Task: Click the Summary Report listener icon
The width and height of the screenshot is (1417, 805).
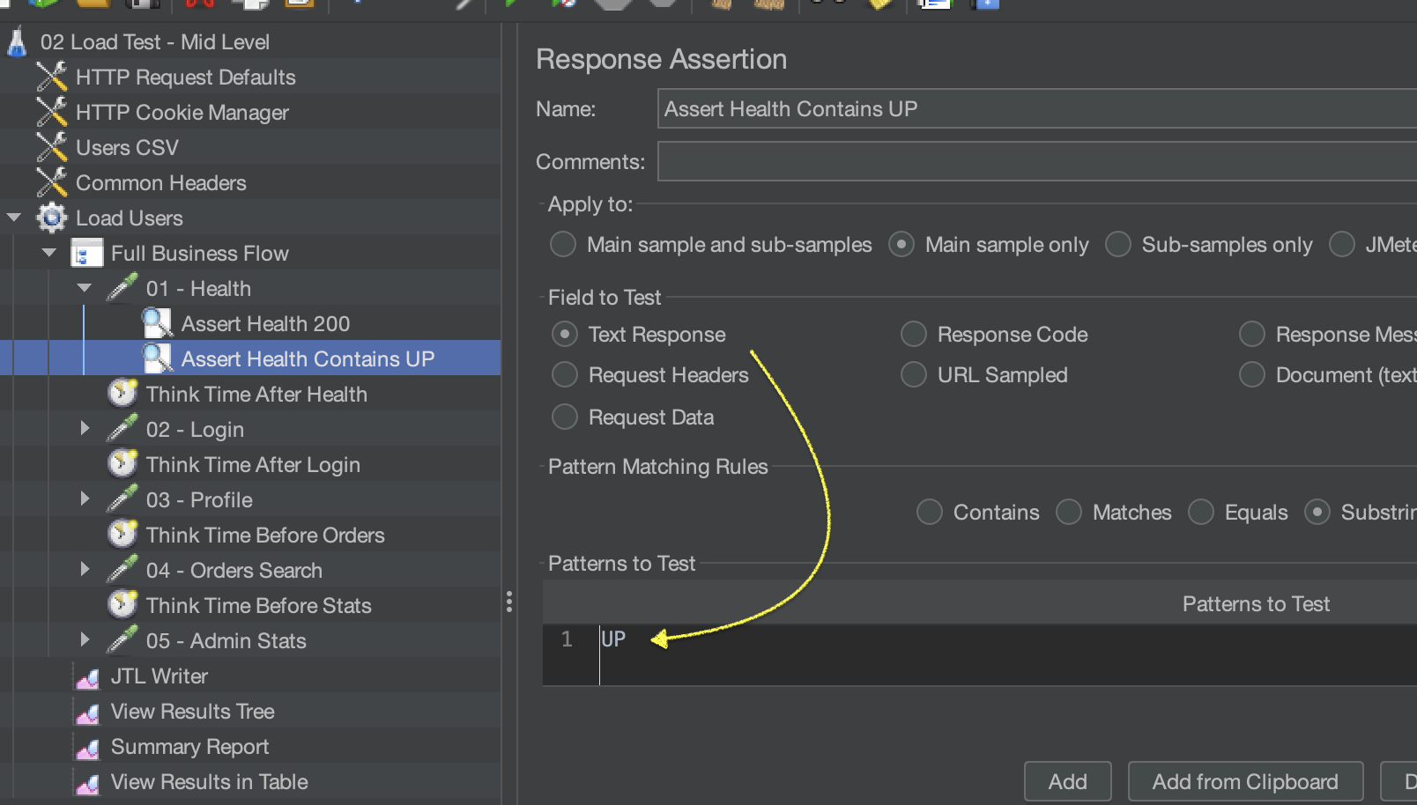Action: click(87, 747)
